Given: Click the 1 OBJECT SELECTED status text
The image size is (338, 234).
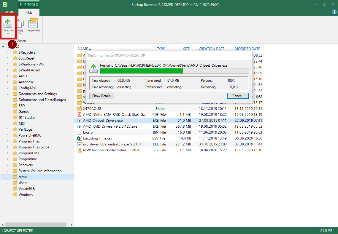Looking at the screenshot, I should click(18, 230).
